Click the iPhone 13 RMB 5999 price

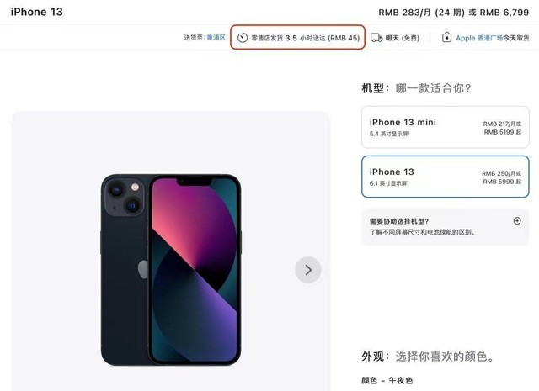click(502, 182)
